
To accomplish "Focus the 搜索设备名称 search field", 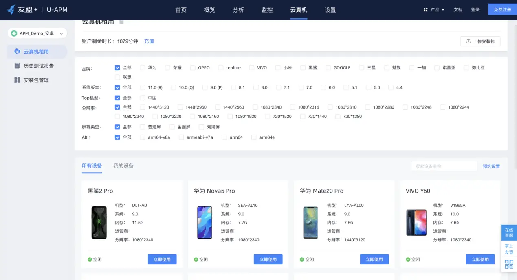I will 444,166.
